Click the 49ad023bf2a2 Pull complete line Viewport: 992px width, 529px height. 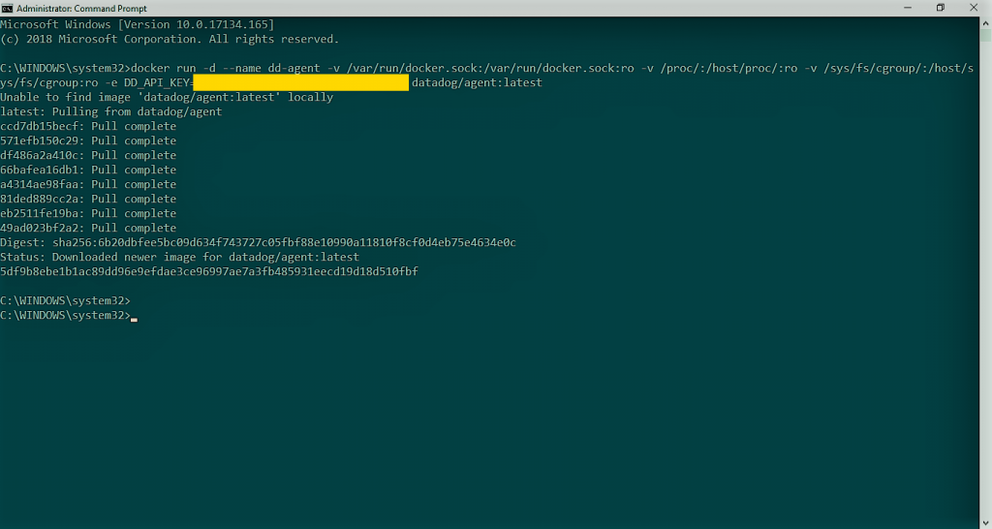(88, 228)
